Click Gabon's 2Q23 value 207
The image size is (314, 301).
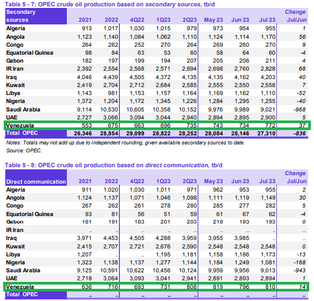pos(191,61)
